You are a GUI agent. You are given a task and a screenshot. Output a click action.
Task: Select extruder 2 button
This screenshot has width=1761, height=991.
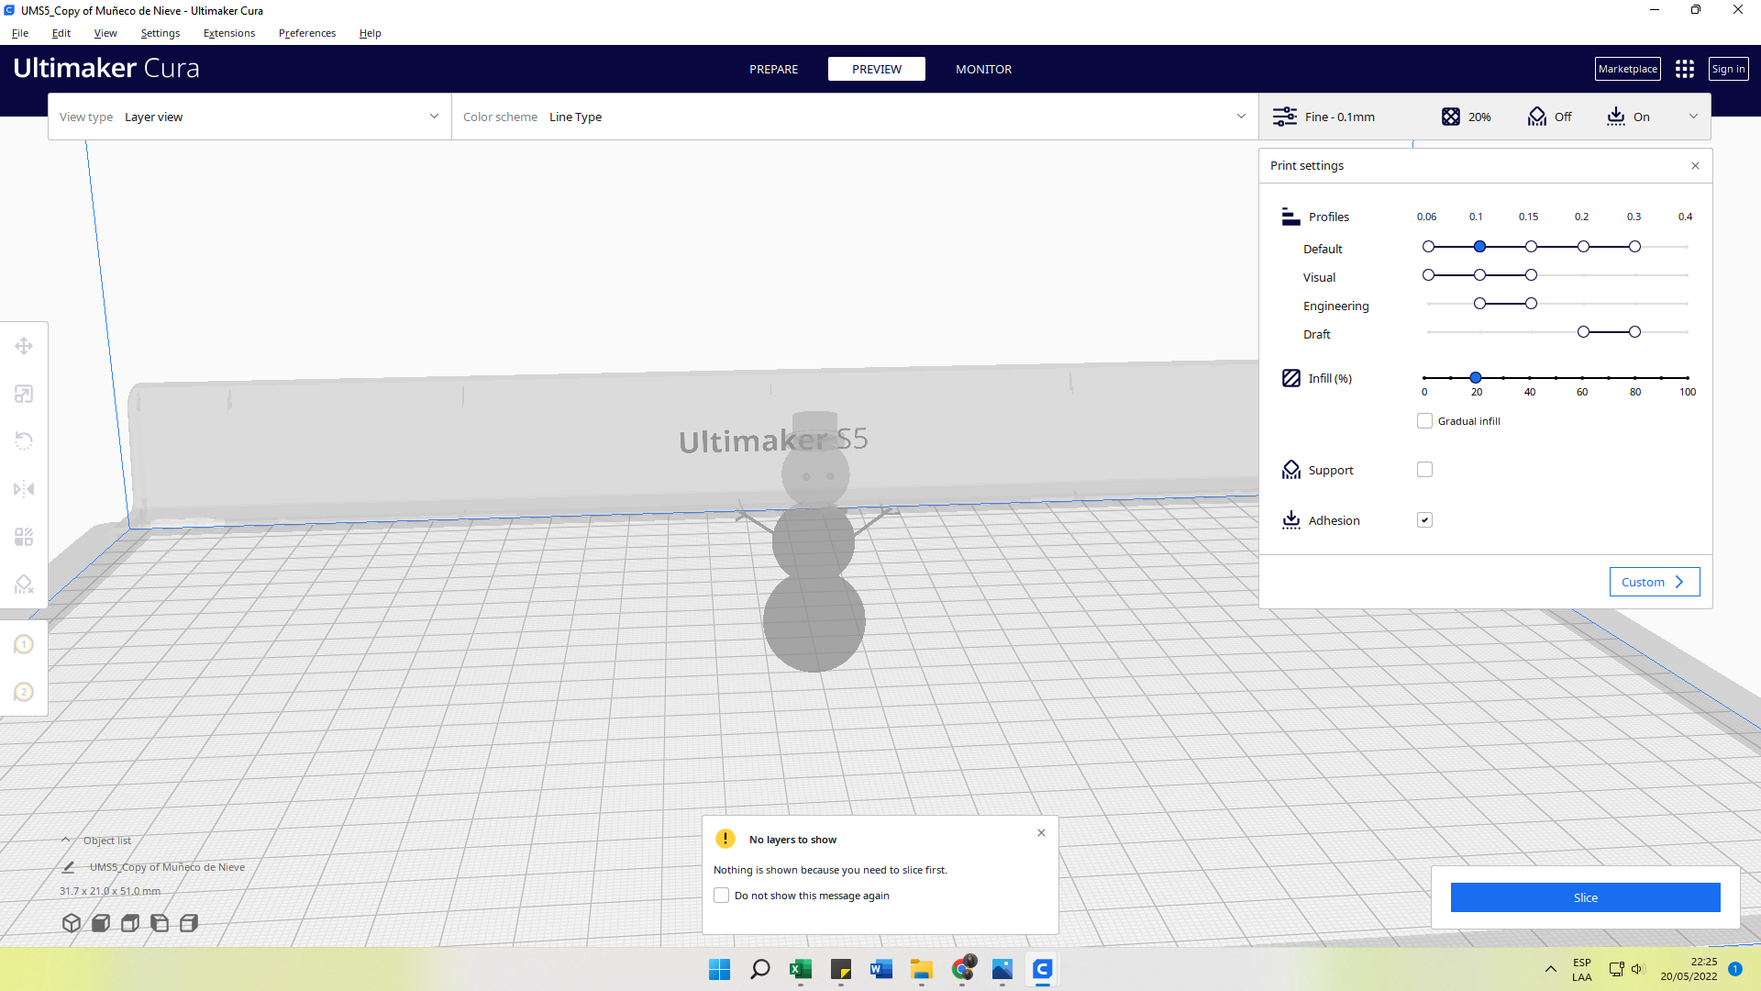click(24, 692)
